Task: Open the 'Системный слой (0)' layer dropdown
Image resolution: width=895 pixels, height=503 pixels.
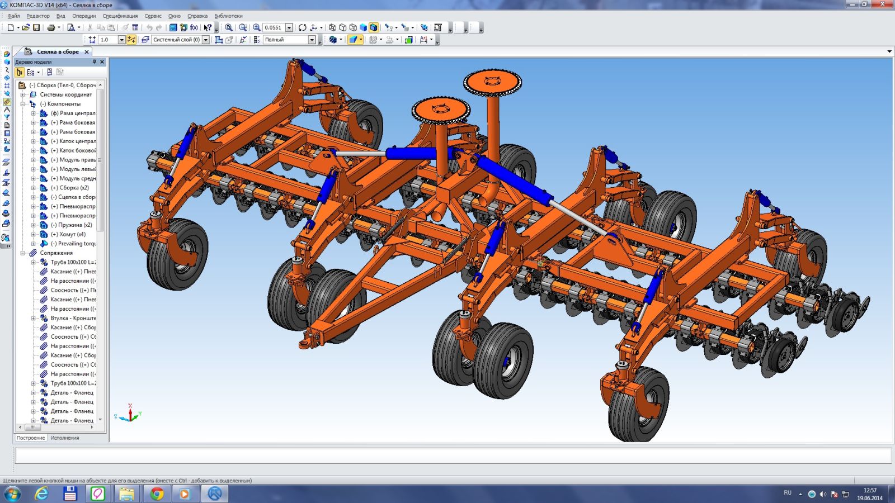Action: click(206, 40)
